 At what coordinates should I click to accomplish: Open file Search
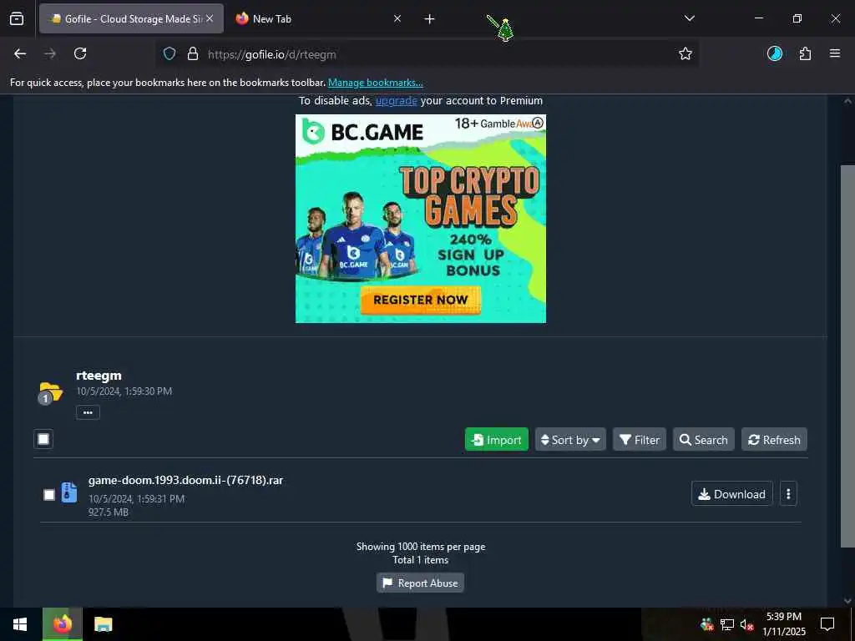703,439
